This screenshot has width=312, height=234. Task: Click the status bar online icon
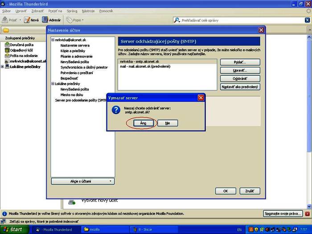[3, 222]
